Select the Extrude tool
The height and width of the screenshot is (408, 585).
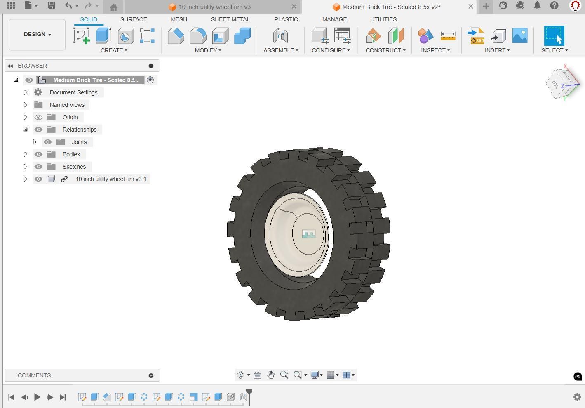pyautogui.click(x=103, y=36)
